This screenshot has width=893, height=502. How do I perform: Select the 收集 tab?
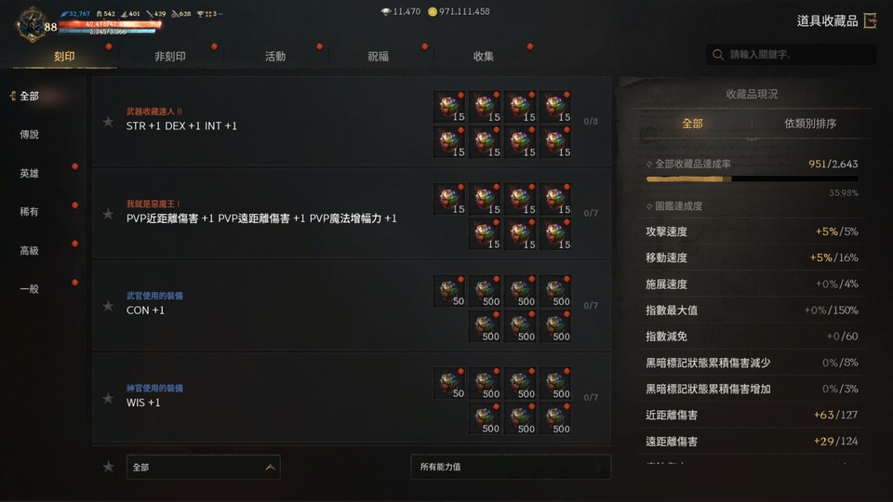point(483,56)
